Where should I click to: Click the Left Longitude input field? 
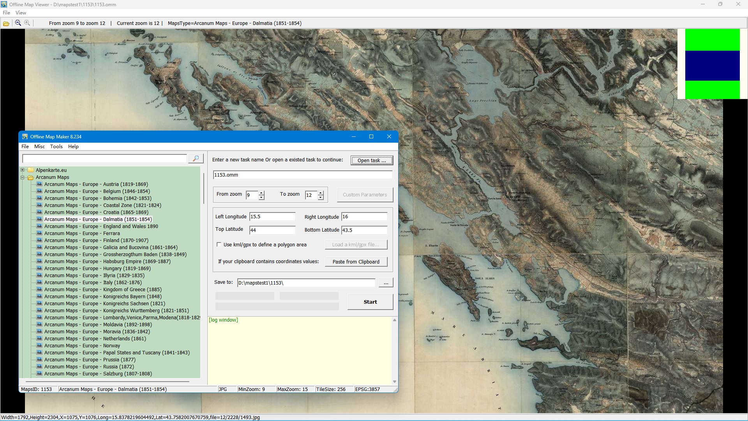point(272,217)
